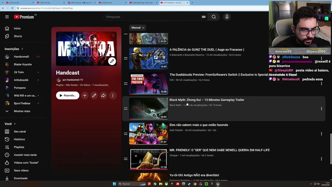Open a new browser tab

(x=192, y=3)
